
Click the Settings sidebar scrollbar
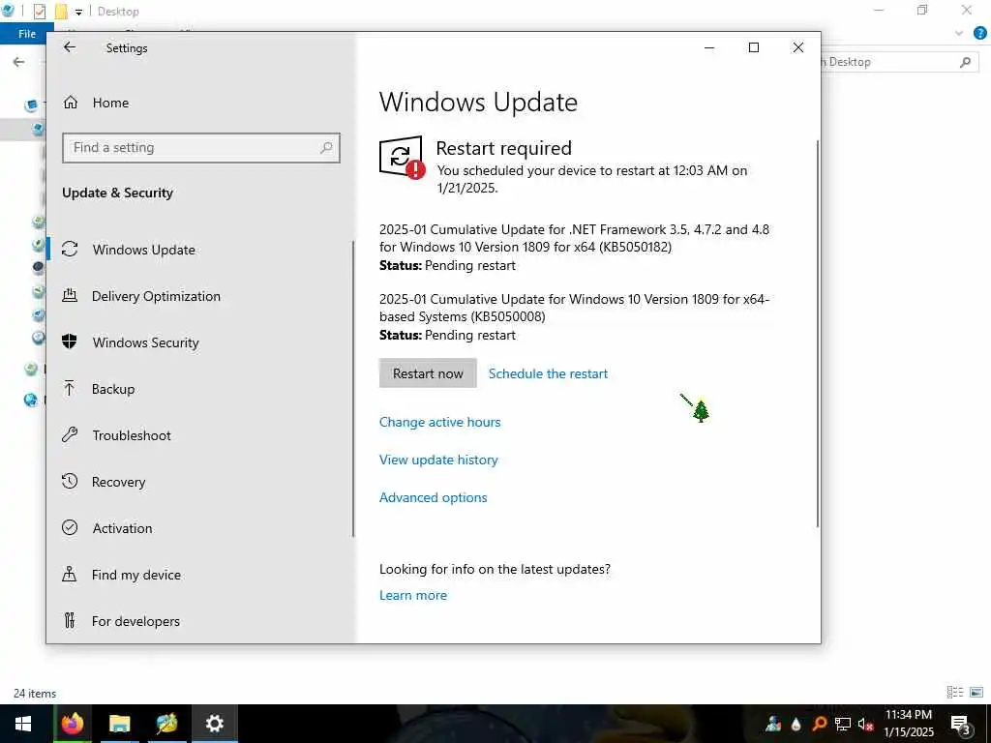352,389
